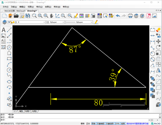Click the Undo arrow
Image resolution: width=162 pixels, height=125 pixels.
pos(118,16)
